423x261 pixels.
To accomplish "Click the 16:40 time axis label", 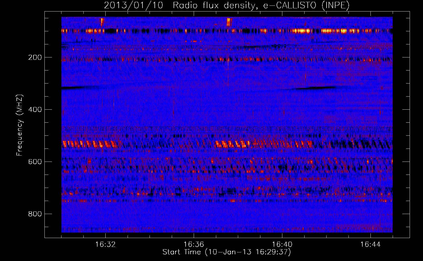I will (x=282, y=245).
